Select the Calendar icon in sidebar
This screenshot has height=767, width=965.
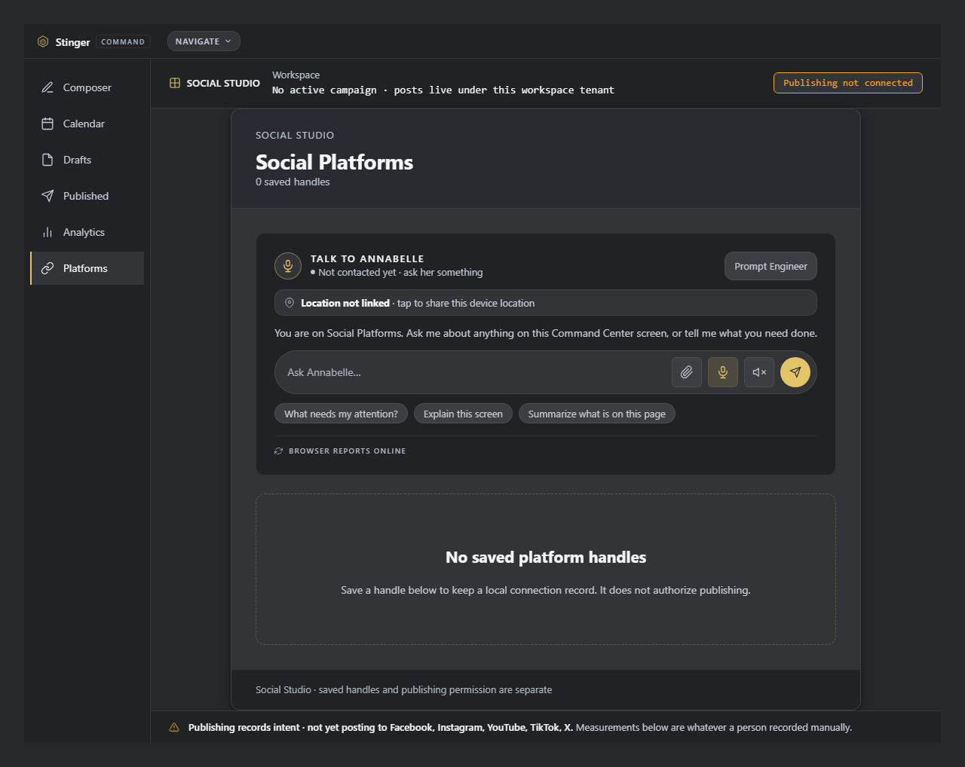pos(47,124)
